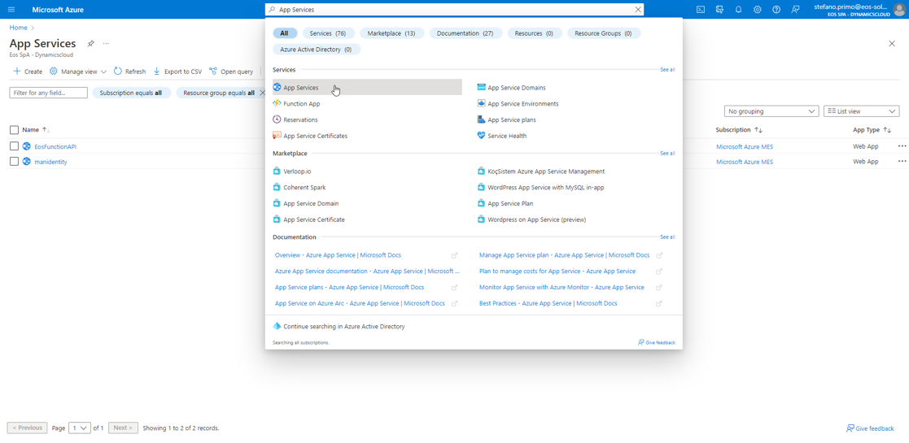
Task: Open the page number dropdown
Action: pyautogui.click(x=80, y=428)
